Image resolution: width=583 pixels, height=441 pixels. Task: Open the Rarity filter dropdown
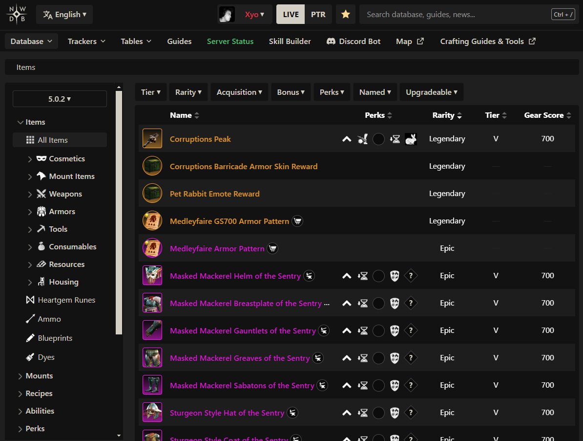click(x=188, y=92)
